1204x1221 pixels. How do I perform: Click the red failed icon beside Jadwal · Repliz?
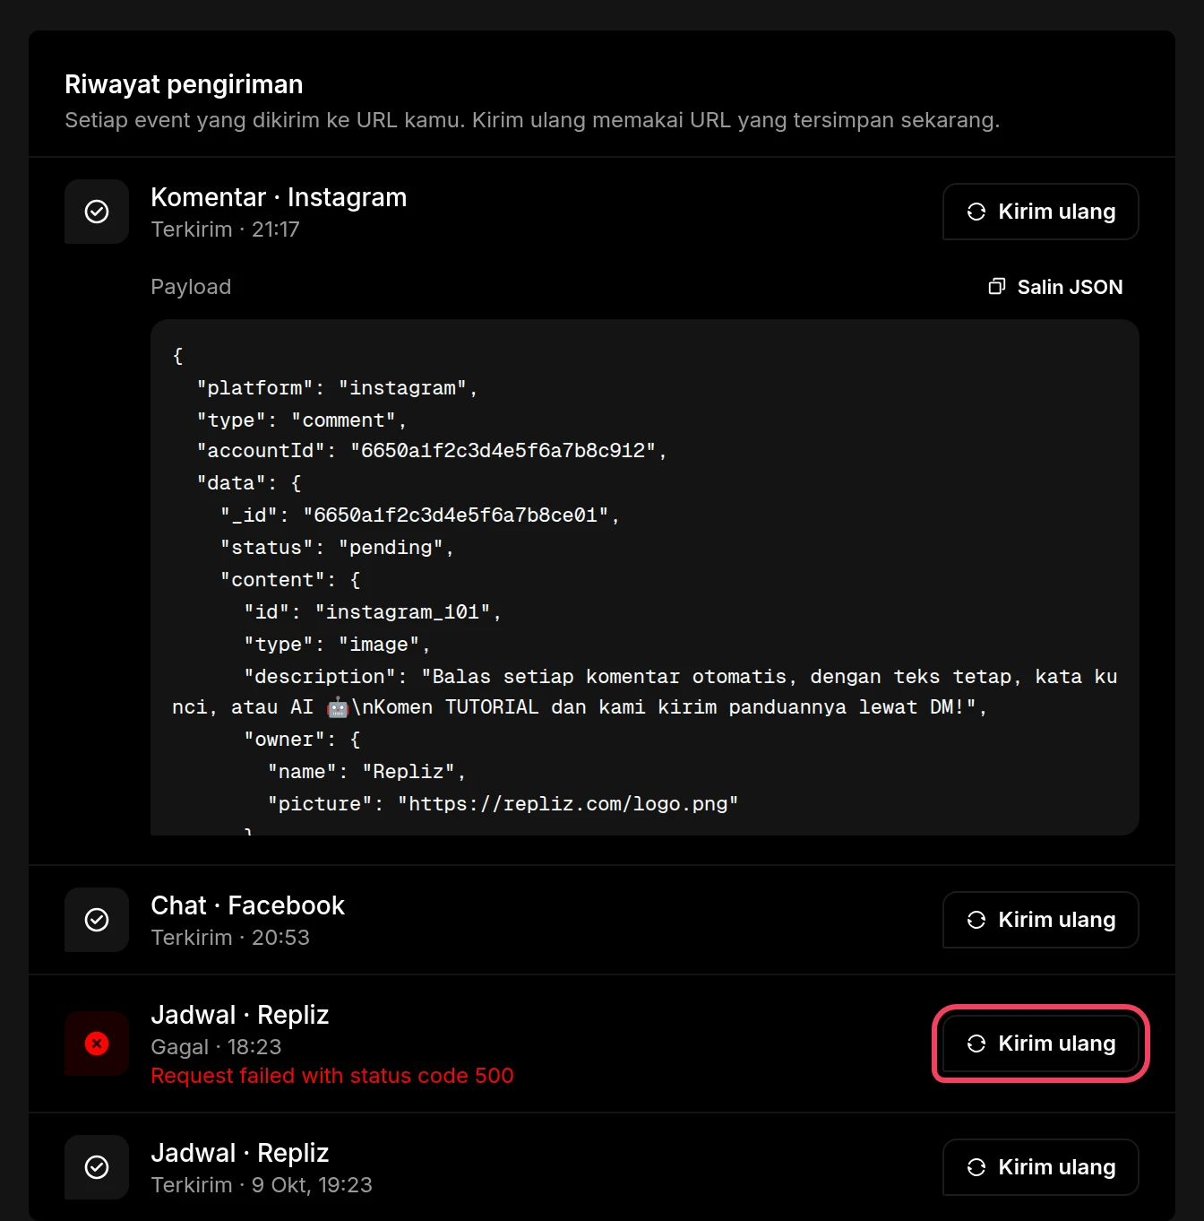(97, 1043)
